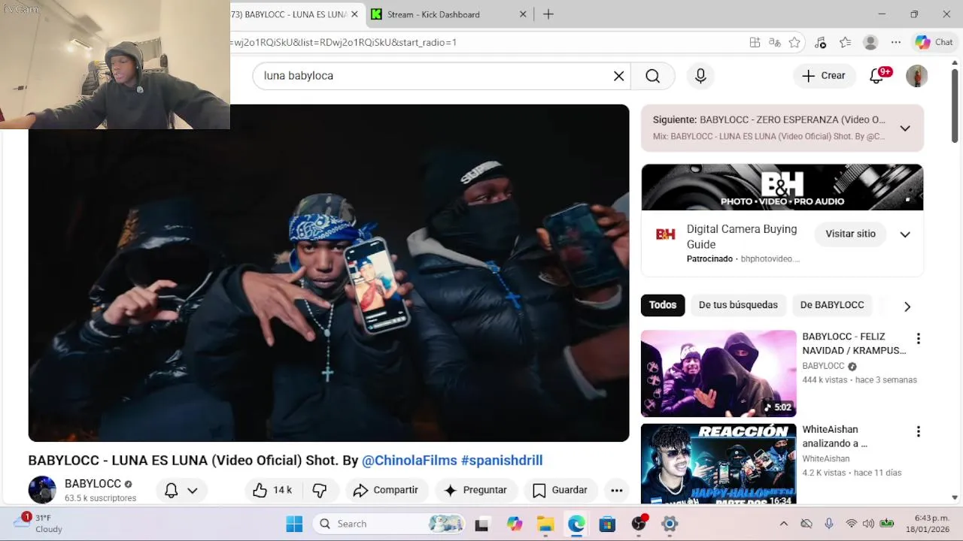Open the Copilot app in taskbar
This screenshot has height=541, width=963.
tap(515, 524)
